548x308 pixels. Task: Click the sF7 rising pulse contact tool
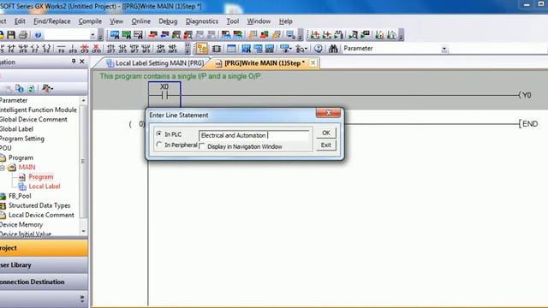click(x=110, y=49)
